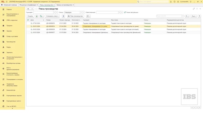The width and height of the screenshot is (203, 114).
Task: Click the Сценарий filter input field
Action: 43,12
